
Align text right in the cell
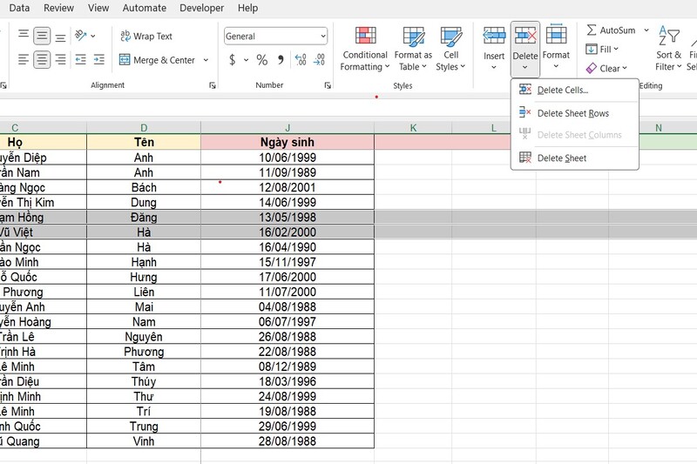60,59
